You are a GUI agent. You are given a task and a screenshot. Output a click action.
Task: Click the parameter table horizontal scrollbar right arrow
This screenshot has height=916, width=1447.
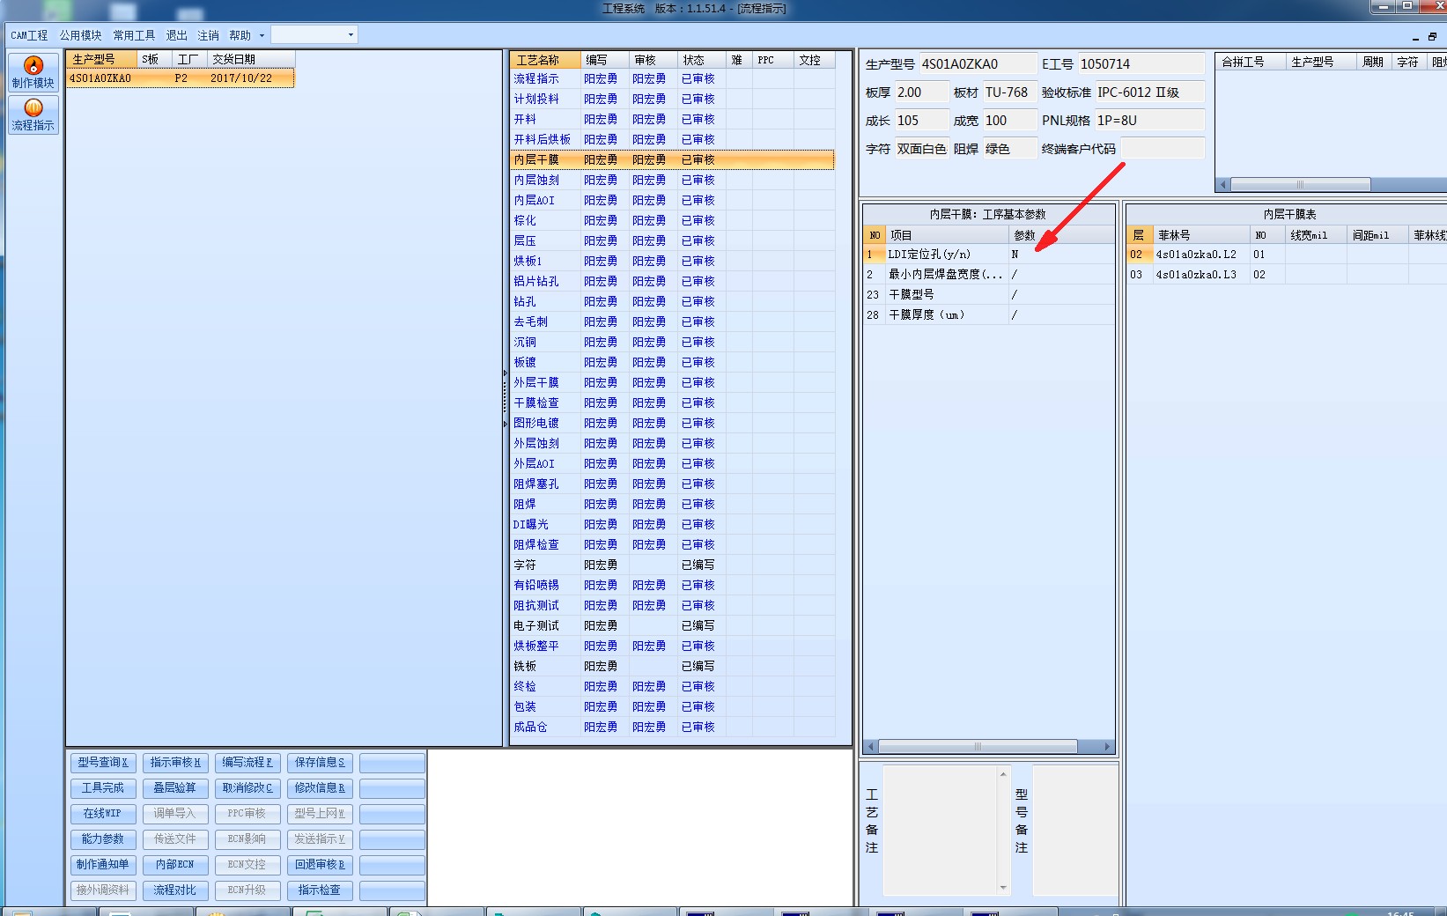(x=1107, y=747)
